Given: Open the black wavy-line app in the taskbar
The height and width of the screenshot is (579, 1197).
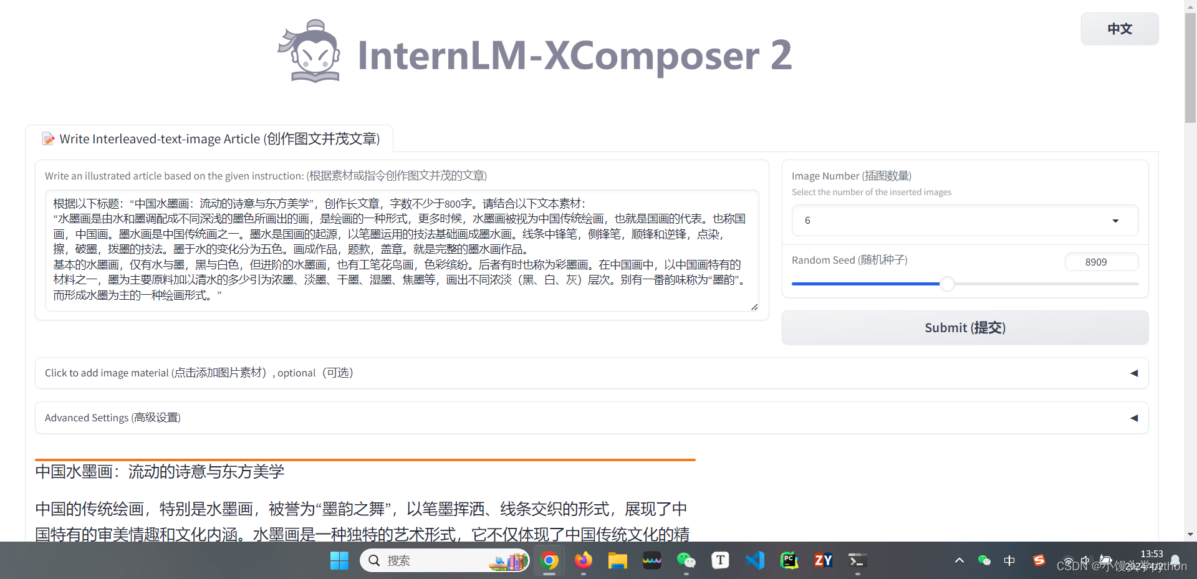Looking at the screenshot, I should 652,560.
